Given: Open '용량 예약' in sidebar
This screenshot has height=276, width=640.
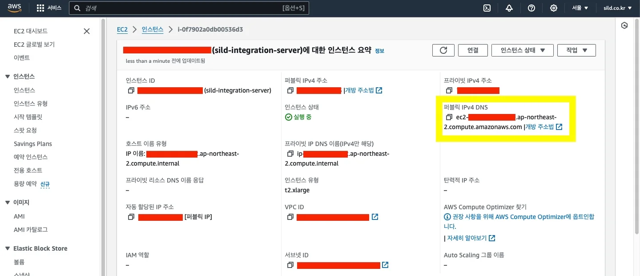Looking at the screenshot, I should [25, 184].
